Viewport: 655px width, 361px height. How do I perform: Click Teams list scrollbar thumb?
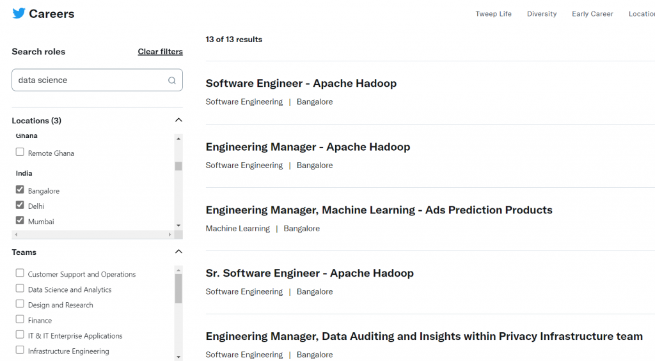pyautogui.click(x=178, y=288)
